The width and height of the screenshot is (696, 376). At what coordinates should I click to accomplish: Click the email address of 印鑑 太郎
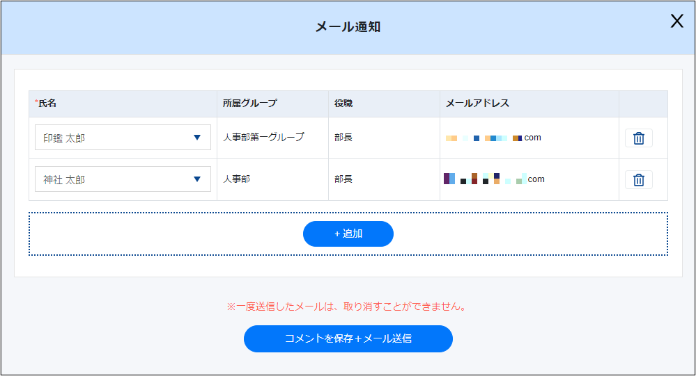point(493,138)
